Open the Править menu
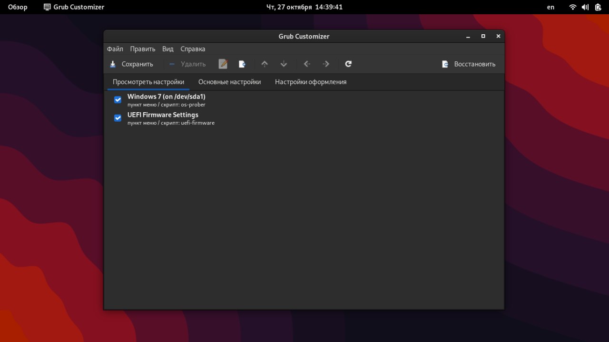Screen dimensions: 609x342 coord(143,49)
